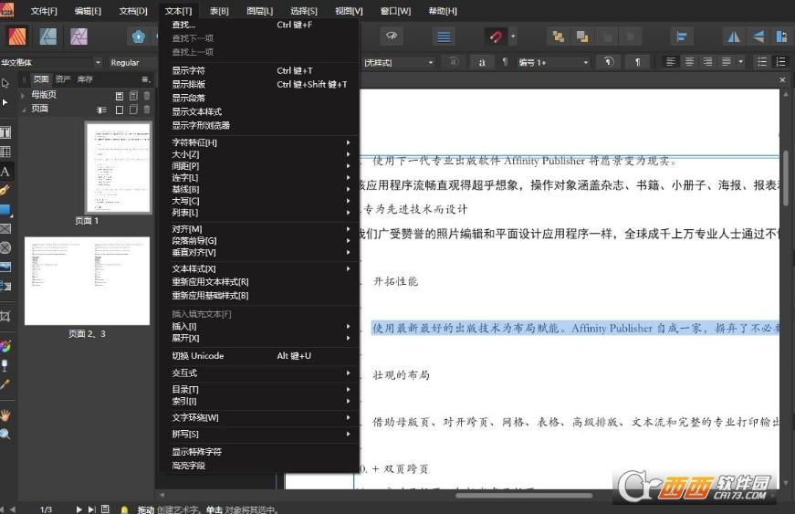Select the Crop tool
795x514 pixels.
click(x=5, y=317)
